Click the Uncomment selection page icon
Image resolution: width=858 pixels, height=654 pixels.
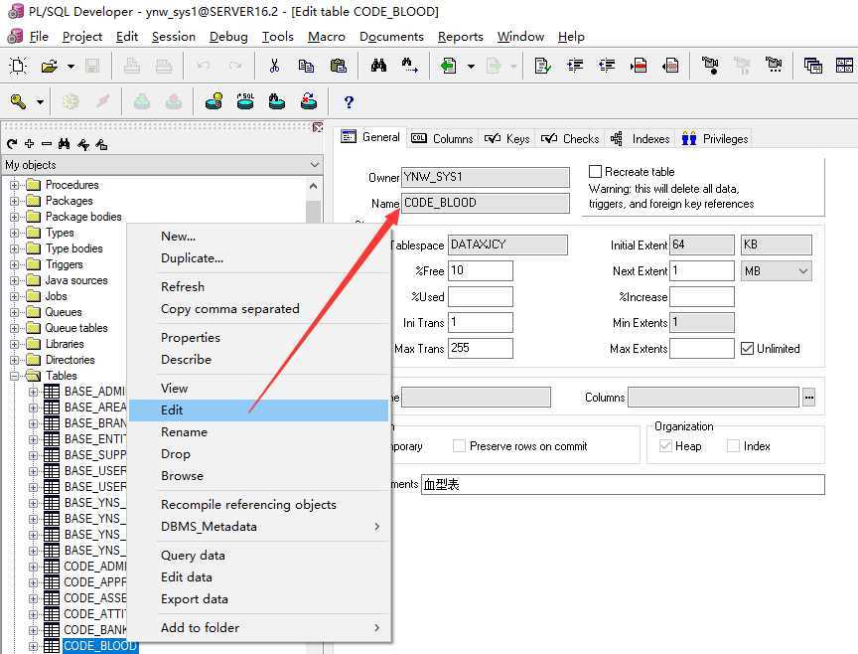(x=670, y=66)
